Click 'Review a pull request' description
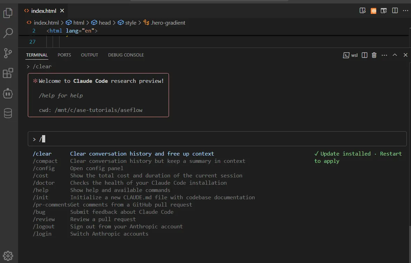Viewport: 411px width, 263px height. tap(103, 219)
